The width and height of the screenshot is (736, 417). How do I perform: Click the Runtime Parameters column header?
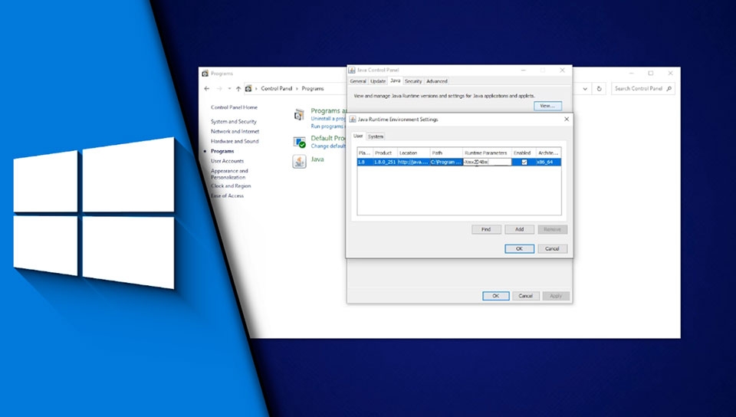(x=487, y=153)
